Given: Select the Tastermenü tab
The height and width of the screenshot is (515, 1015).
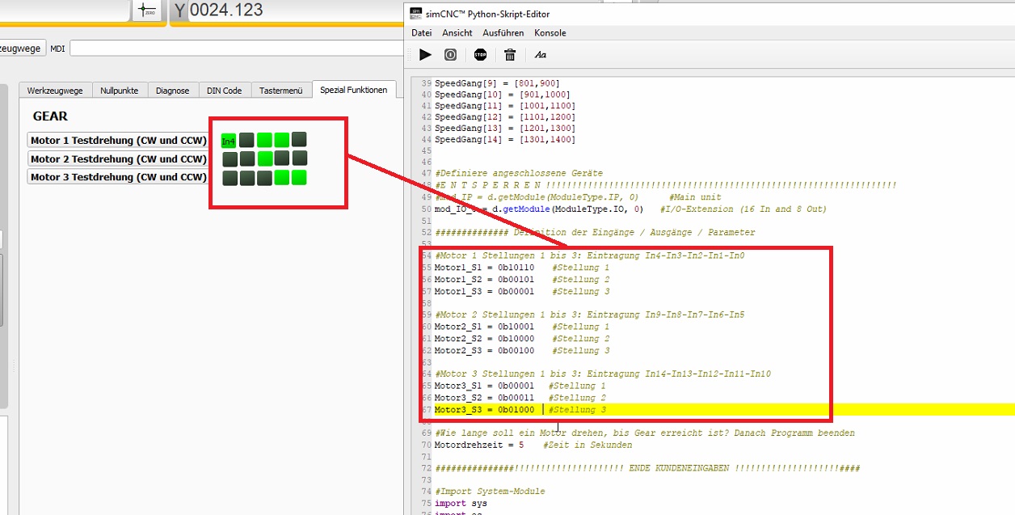Looking at the screenshot, I should (281, 91).
